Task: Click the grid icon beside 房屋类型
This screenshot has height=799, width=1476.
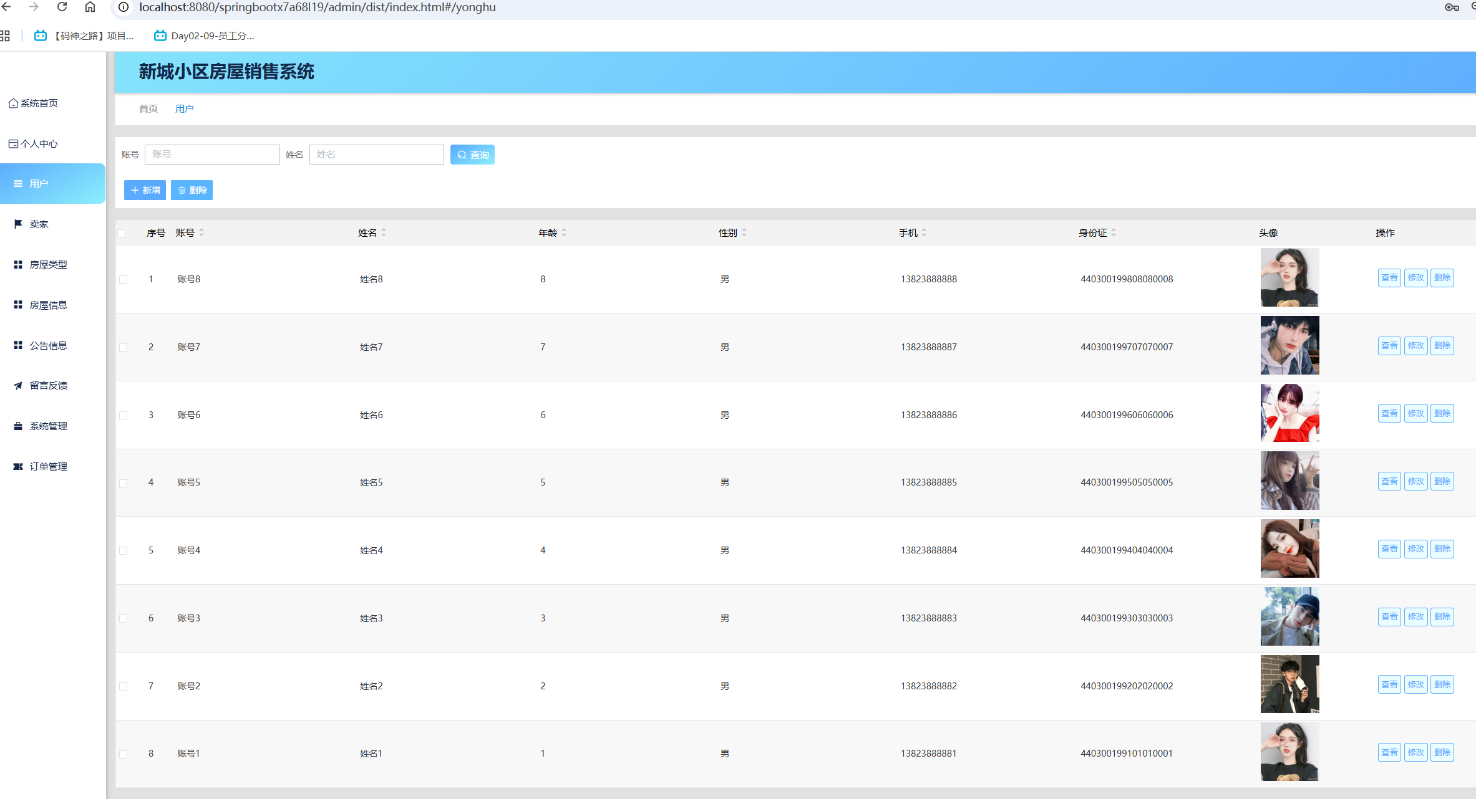Action: [x=18, y=264]
